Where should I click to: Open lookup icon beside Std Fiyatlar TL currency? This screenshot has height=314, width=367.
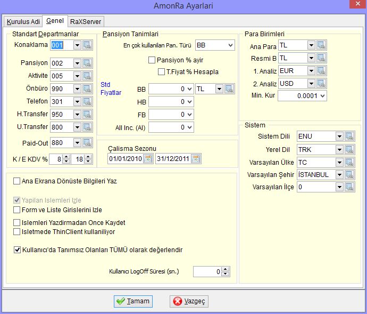(229, 88)
